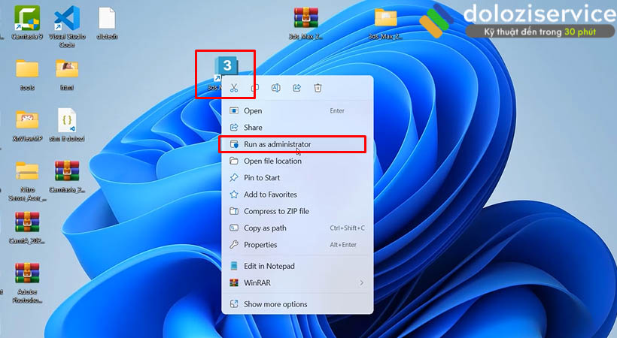Click the Share arrow icon in context menu top row
The image size is (617, 338).
point(297,88)
